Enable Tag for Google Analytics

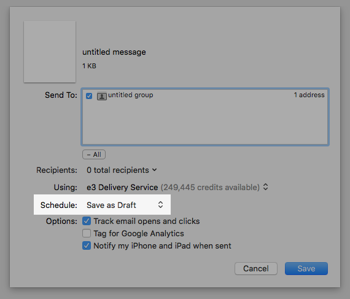[x=87, y=233]
